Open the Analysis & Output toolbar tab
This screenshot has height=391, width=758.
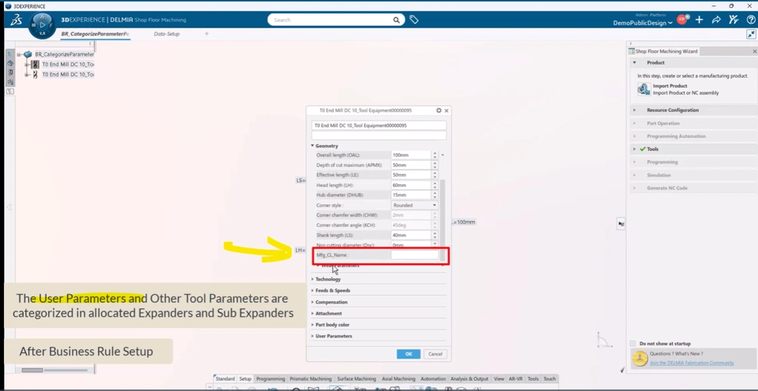[469, 379]
